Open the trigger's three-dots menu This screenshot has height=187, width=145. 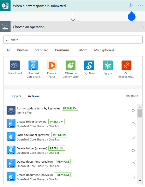pyautogui.click(x=141, y=6)
